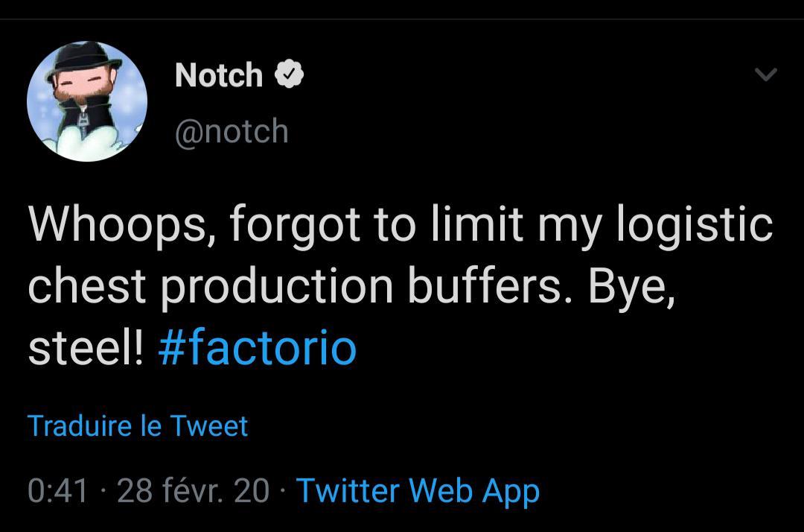The image size is (804, 532).
Task: Click the dot separator after the time
Action: pos(103,490)
